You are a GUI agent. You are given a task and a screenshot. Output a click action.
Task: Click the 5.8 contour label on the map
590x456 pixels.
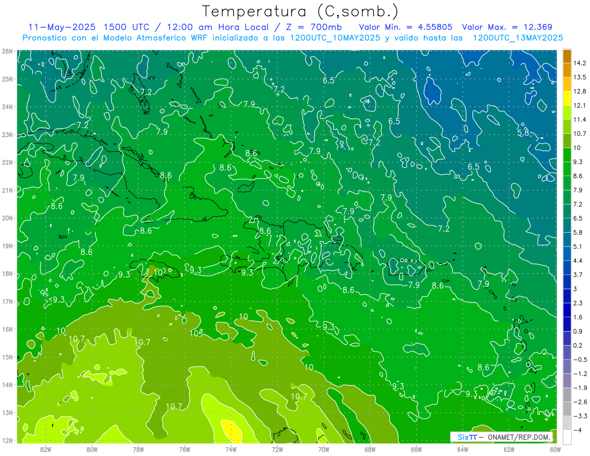[524, 133]
